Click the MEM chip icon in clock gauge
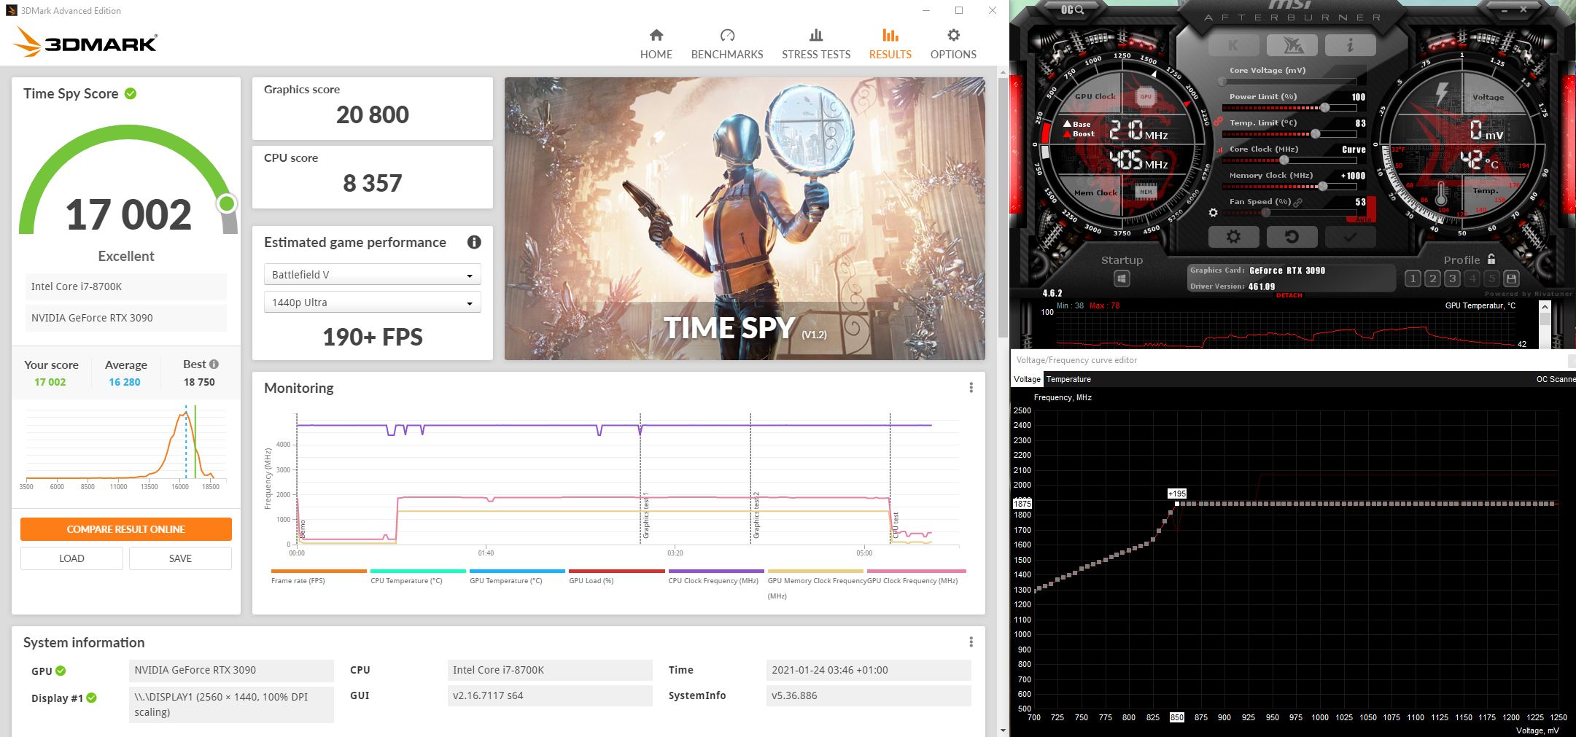Image resolution: width=1576 pixels, height=737 pixels. point(1146,192)
